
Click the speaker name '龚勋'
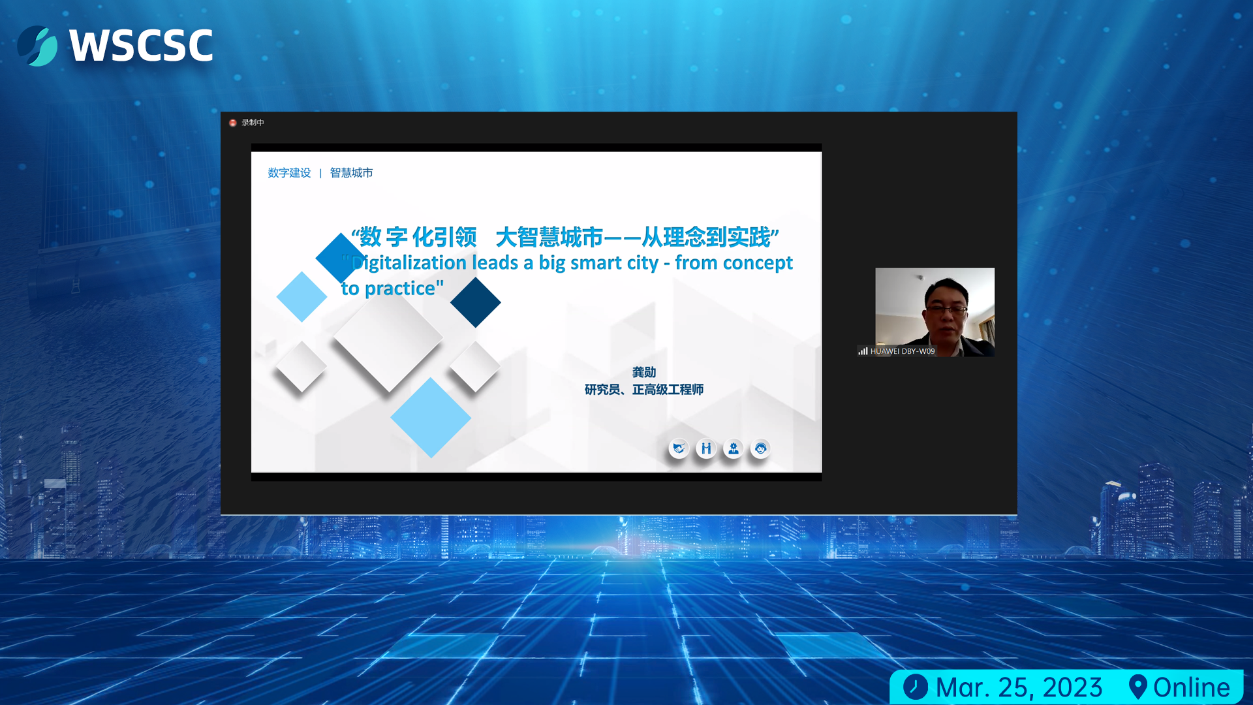pyautogui.click(x=644, y=372)
